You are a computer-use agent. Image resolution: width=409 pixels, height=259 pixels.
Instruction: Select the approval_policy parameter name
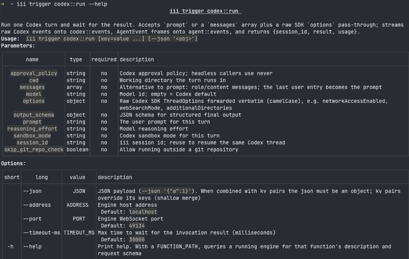(34, 73)
